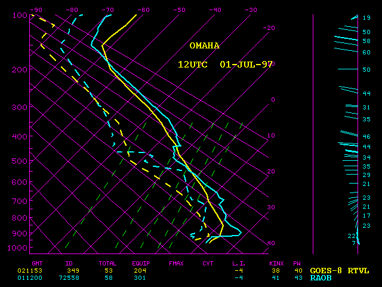Image resolution: width=382 pixels, height=287 pixels.
Task: Click the 30 isotherm label on right edge
Action: point(271,207)
